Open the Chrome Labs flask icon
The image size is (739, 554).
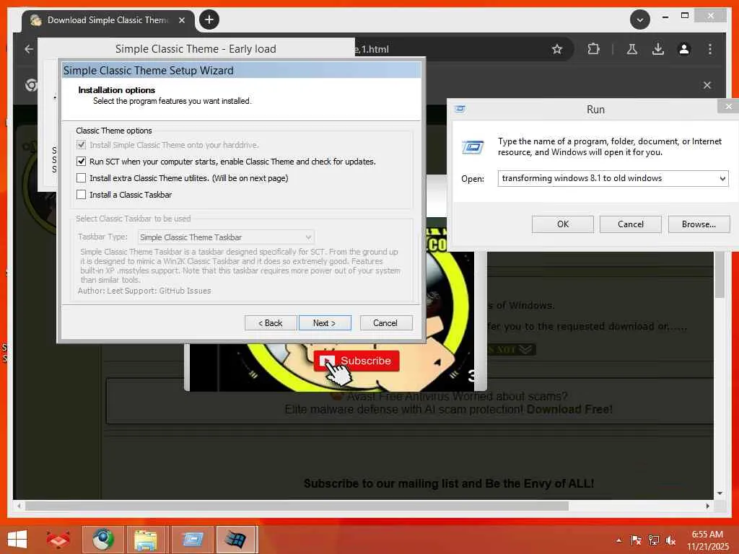[632, 49]
